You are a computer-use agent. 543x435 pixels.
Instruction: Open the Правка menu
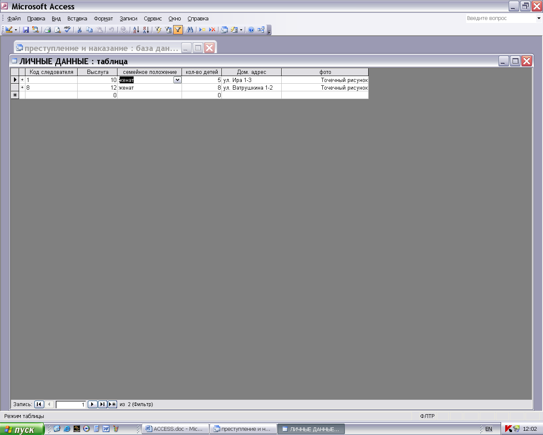(36, 18)
